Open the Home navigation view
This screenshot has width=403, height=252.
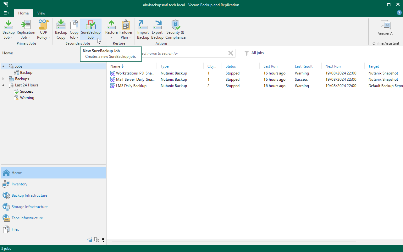pos(53,173)
